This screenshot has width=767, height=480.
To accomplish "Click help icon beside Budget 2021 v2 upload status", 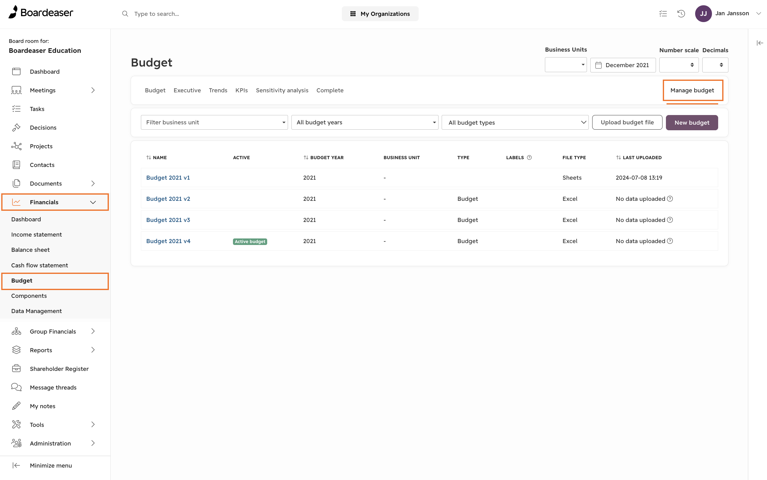I will click(x=670, y=199).
